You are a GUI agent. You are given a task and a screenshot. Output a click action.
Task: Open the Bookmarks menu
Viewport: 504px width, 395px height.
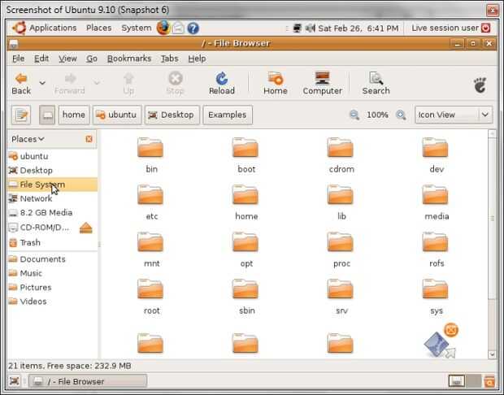[129, 59]
